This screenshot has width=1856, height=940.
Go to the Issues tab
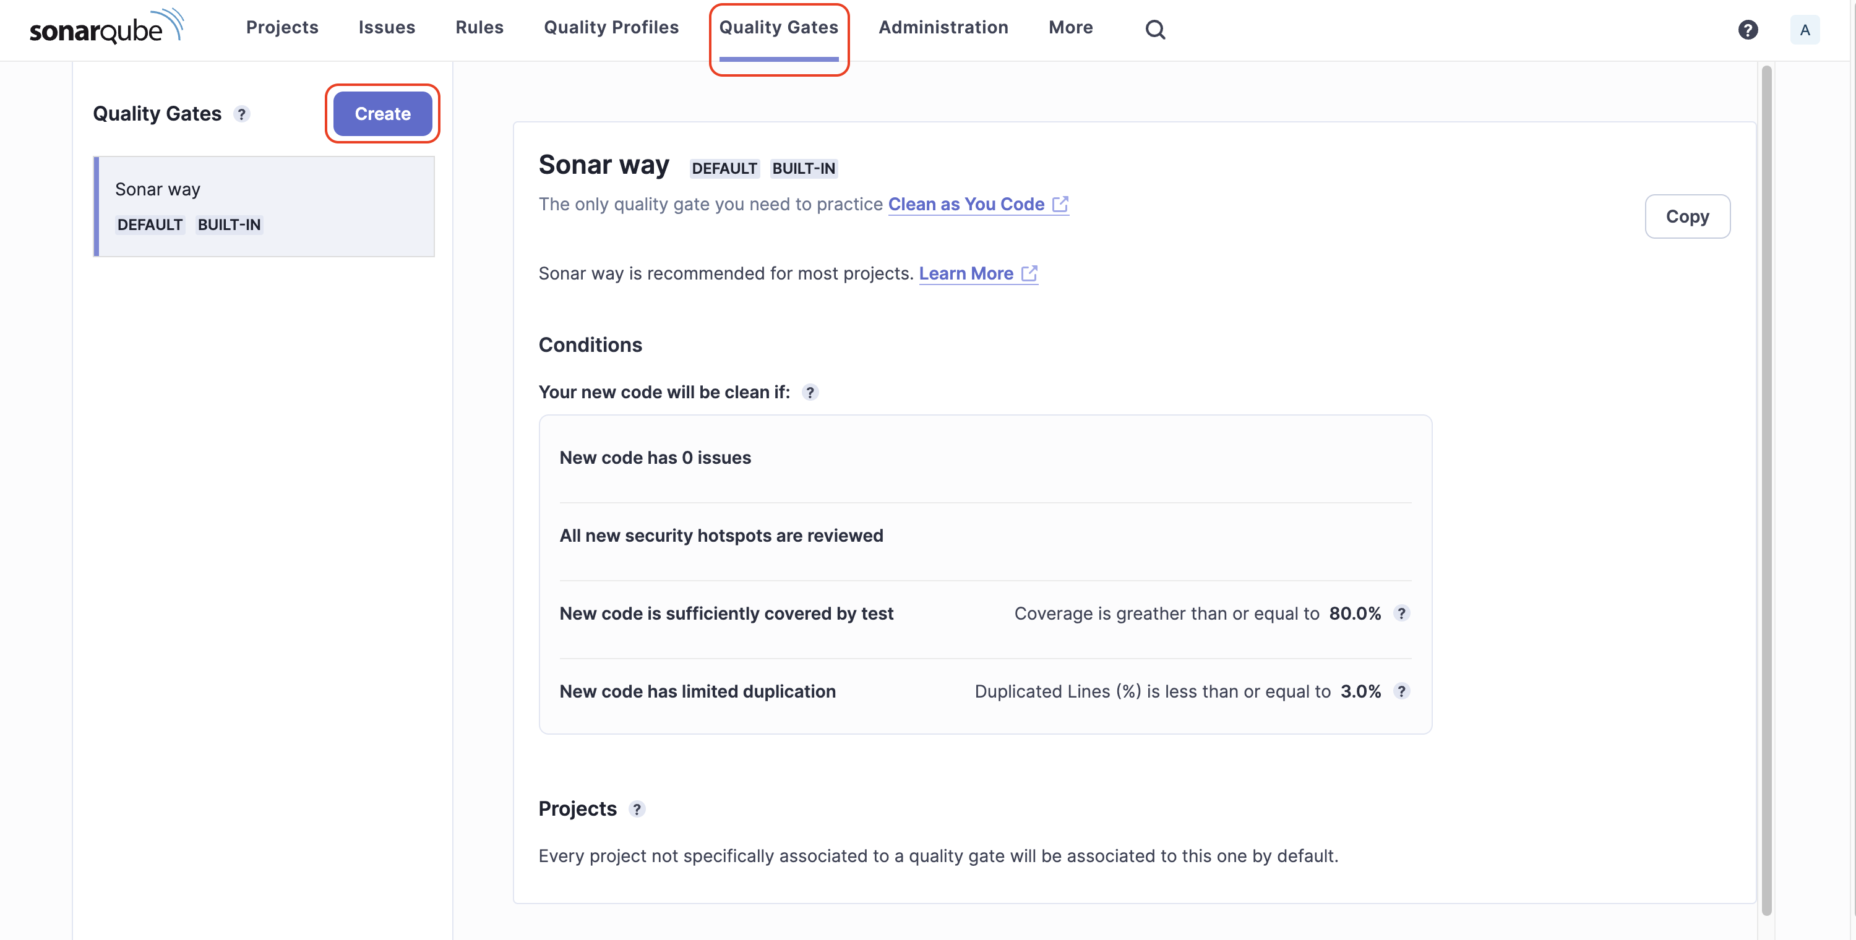(386, 27)
